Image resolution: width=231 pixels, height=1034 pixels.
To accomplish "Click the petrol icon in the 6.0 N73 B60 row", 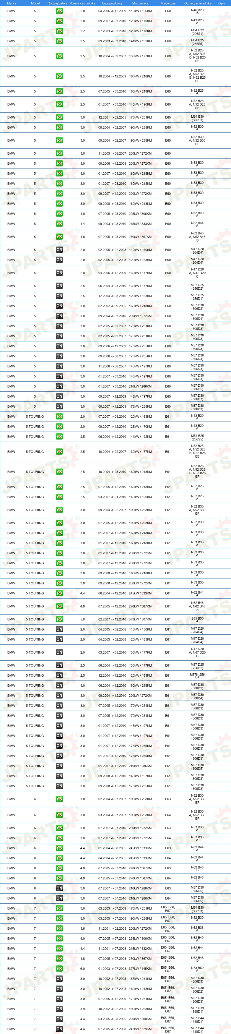I will click(59, 968).
